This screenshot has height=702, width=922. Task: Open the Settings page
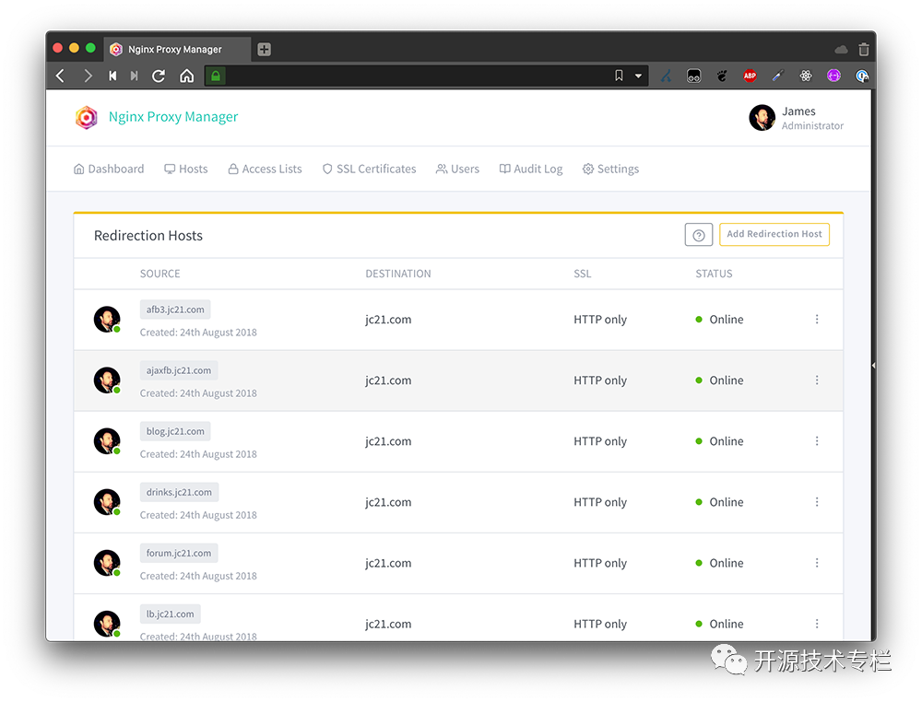click(x=610, y=170)
